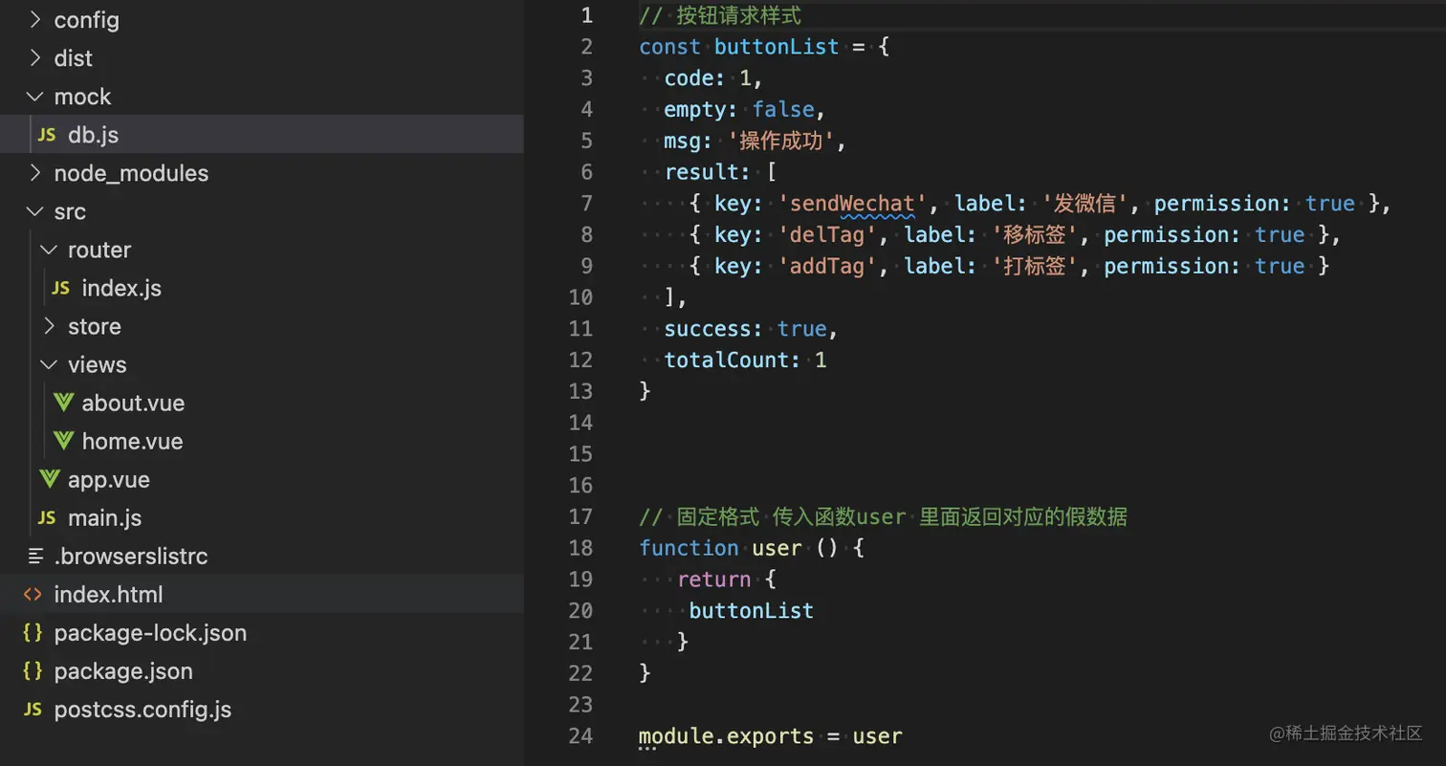Click 'buttonList' on line 20

[752, 611]
